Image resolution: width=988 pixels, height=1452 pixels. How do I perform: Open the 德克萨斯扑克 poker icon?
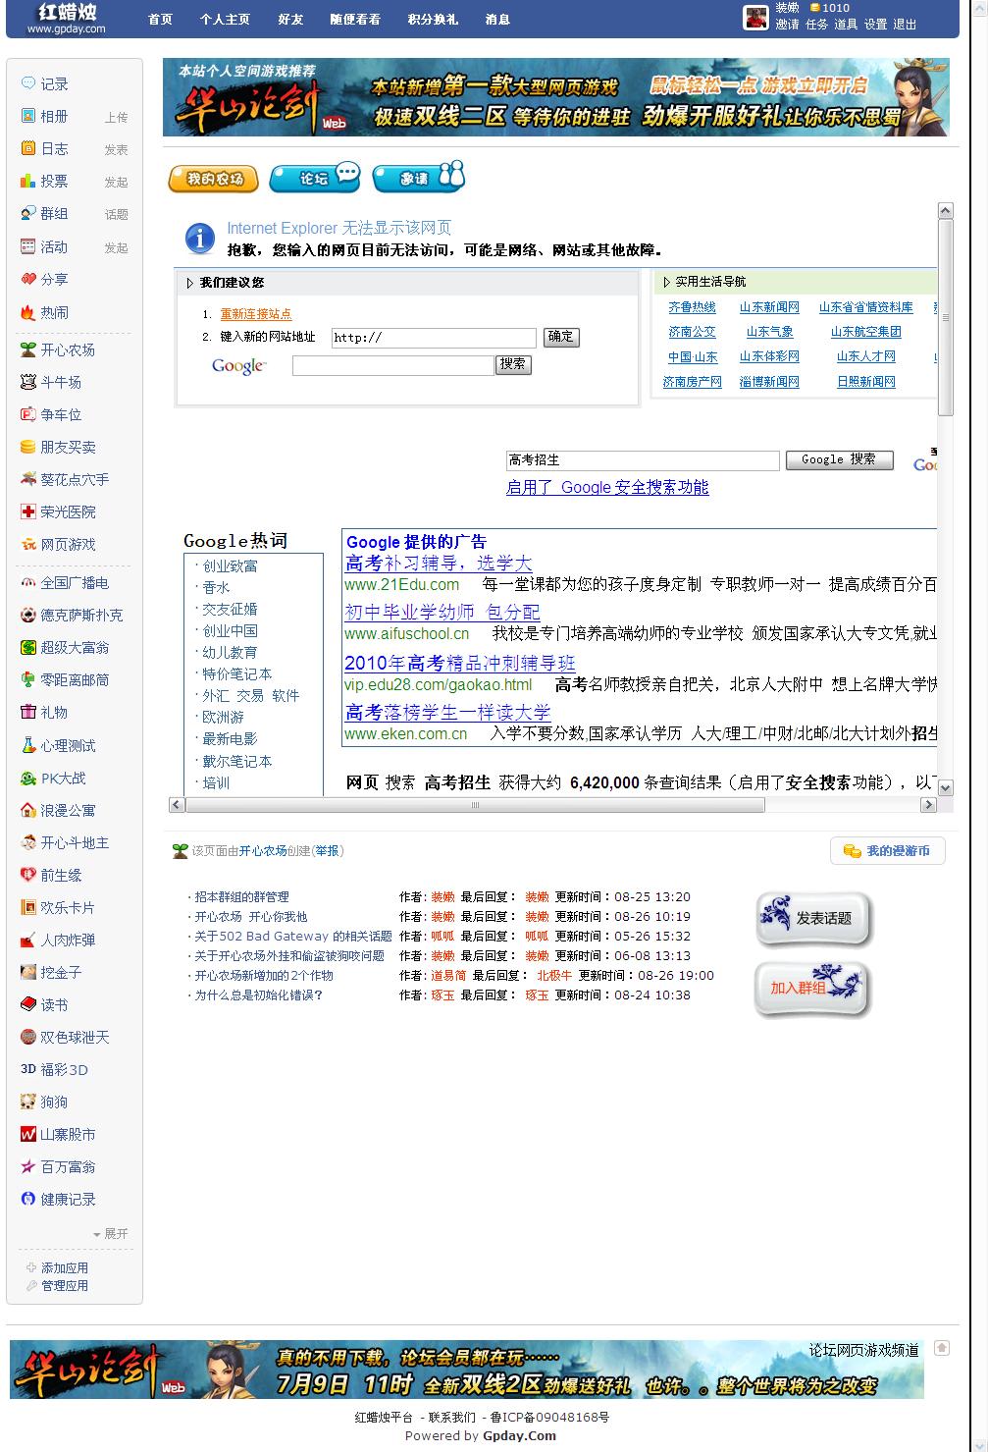pos(28,615)
